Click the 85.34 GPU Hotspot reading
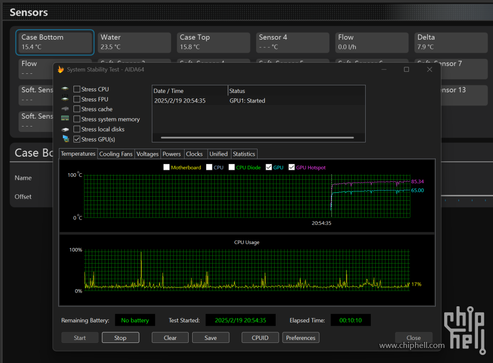This screenshot has width=493, height=363. click(418, 181)
